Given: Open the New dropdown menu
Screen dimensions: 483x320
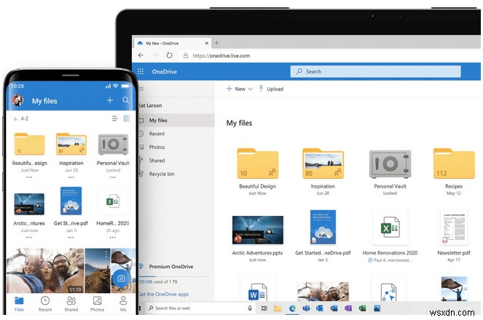Looking at the screenshot, I should [x=240, y=89].
